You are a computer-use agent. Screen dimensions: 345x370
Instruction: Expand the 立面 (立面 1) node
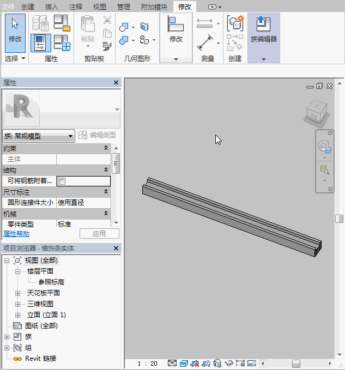coord(17,315)
